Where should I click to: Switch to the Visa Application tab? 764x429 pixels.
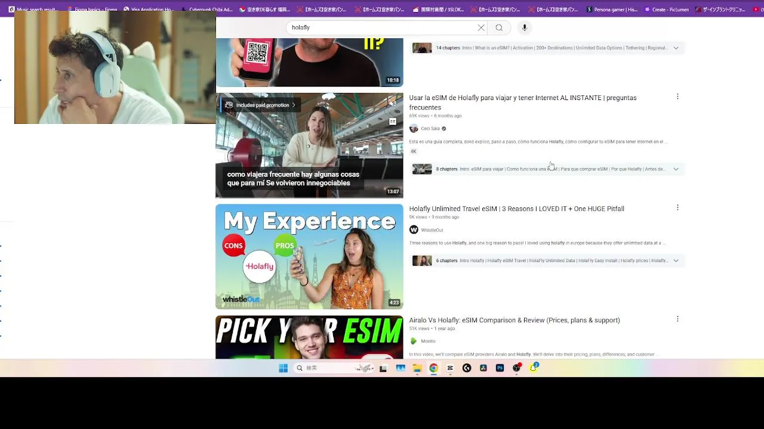coord(148,10)
